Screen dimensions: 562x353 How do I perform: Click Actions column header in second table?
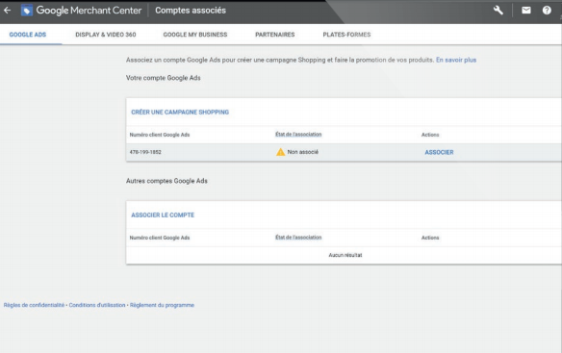pos(430,238)
